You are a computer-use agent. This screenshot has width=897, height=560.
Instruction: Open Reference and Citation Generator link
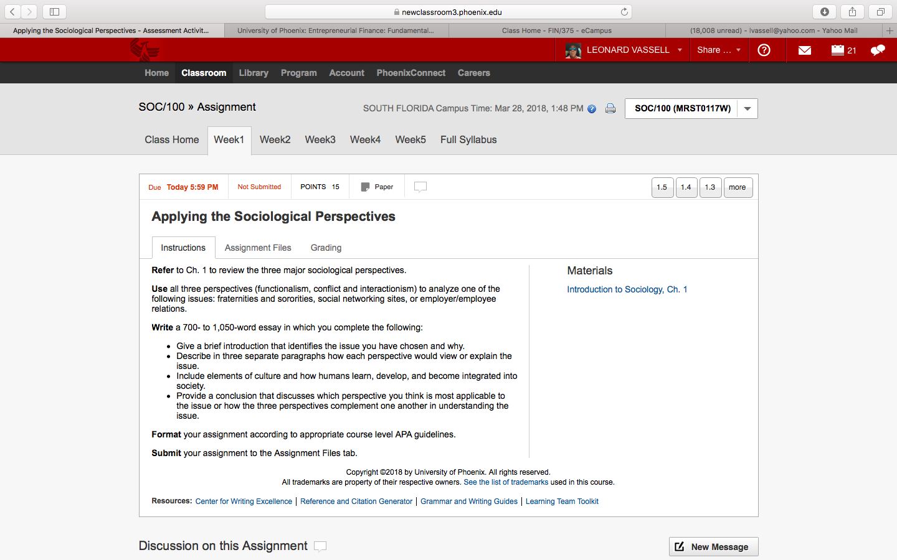pos(356,502)
